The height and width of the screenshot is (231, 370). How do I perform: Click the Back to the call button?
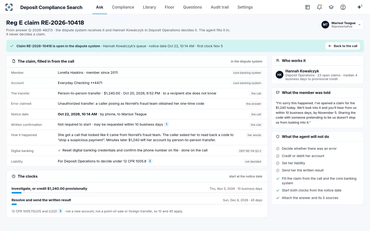[x=343, y=46]
